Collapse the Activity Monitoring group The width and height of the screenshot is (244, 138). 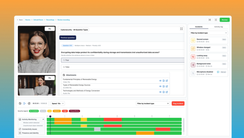tap(43, 119)
